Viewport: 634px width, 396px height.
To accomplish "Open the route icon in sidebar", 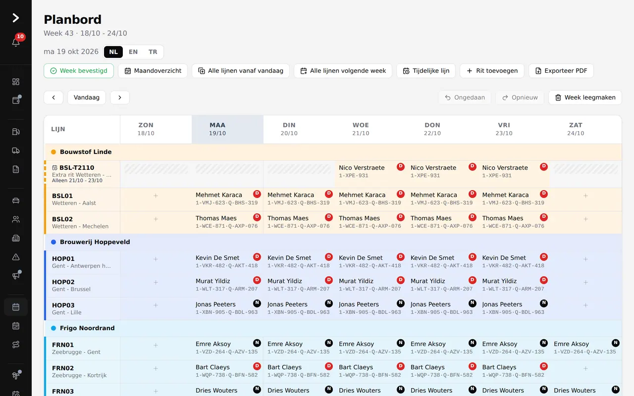I will pos(16,345).
